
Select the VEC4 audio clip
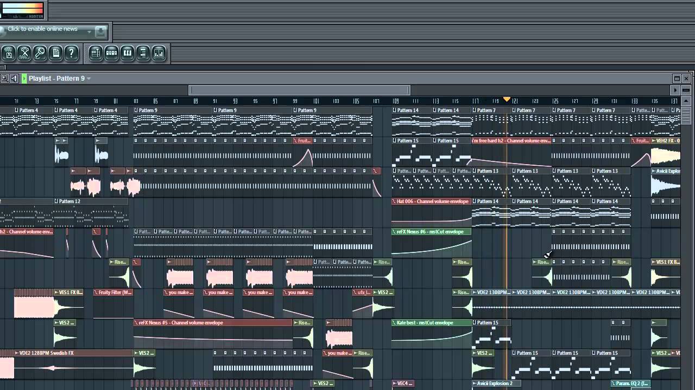(x=402, y=383)
